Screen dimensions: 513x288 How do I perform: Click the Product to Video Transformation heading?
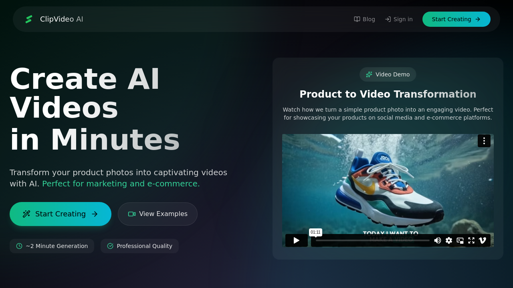point(388,94)
